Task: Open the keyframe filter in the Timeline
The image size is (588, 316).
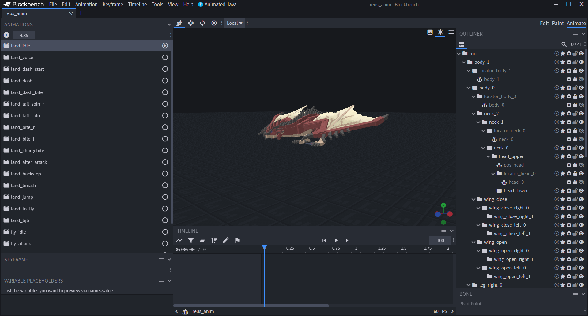Action: click(x=191, y=240)
